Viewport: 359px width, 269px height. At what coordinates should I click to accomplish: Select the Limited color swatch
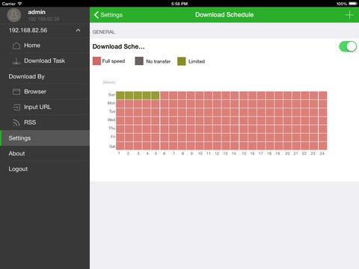coord(182,61)
